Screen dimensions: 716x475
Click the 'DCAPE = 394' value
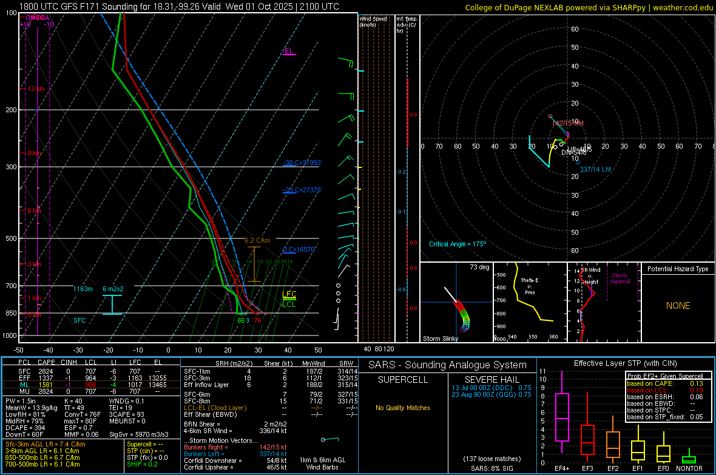click(x=25, y=428)
